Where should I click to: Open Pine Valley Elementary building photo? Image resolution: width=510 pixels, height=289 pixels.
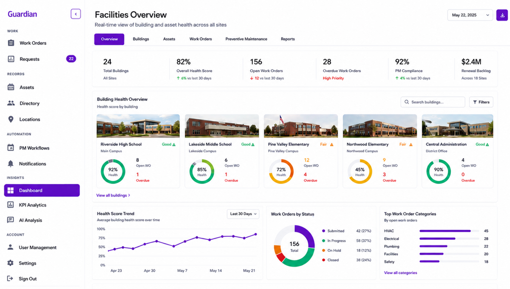click(x=301, y=126)
